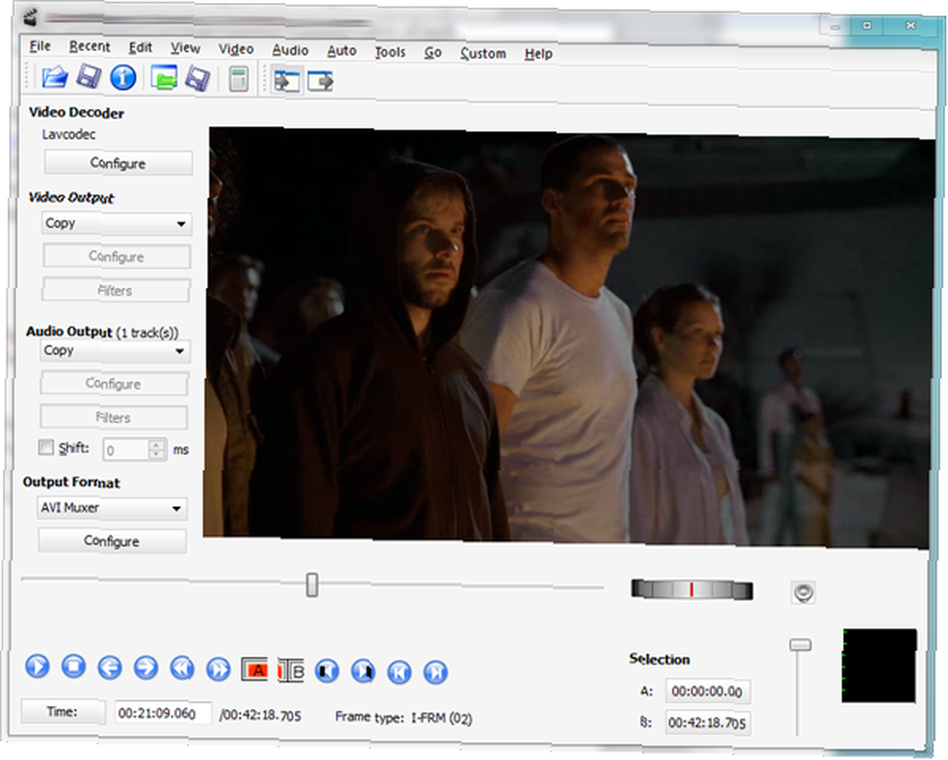Click the selection A time field
Image resolution: width=948 pixels, height=760 pixels.
point(708,692)
